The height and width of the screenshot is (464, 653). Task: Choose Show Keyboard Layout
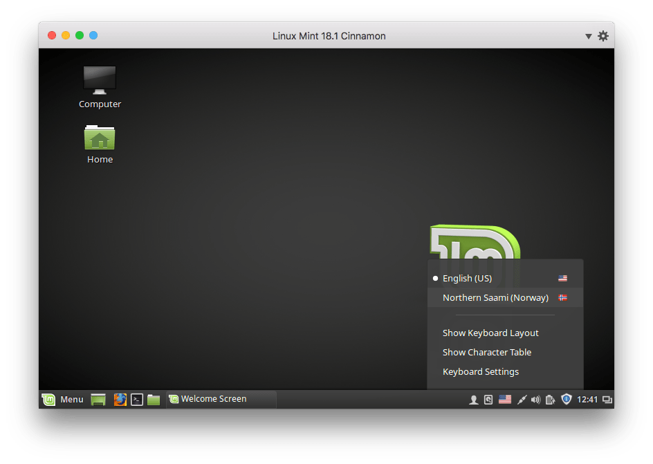490,333
